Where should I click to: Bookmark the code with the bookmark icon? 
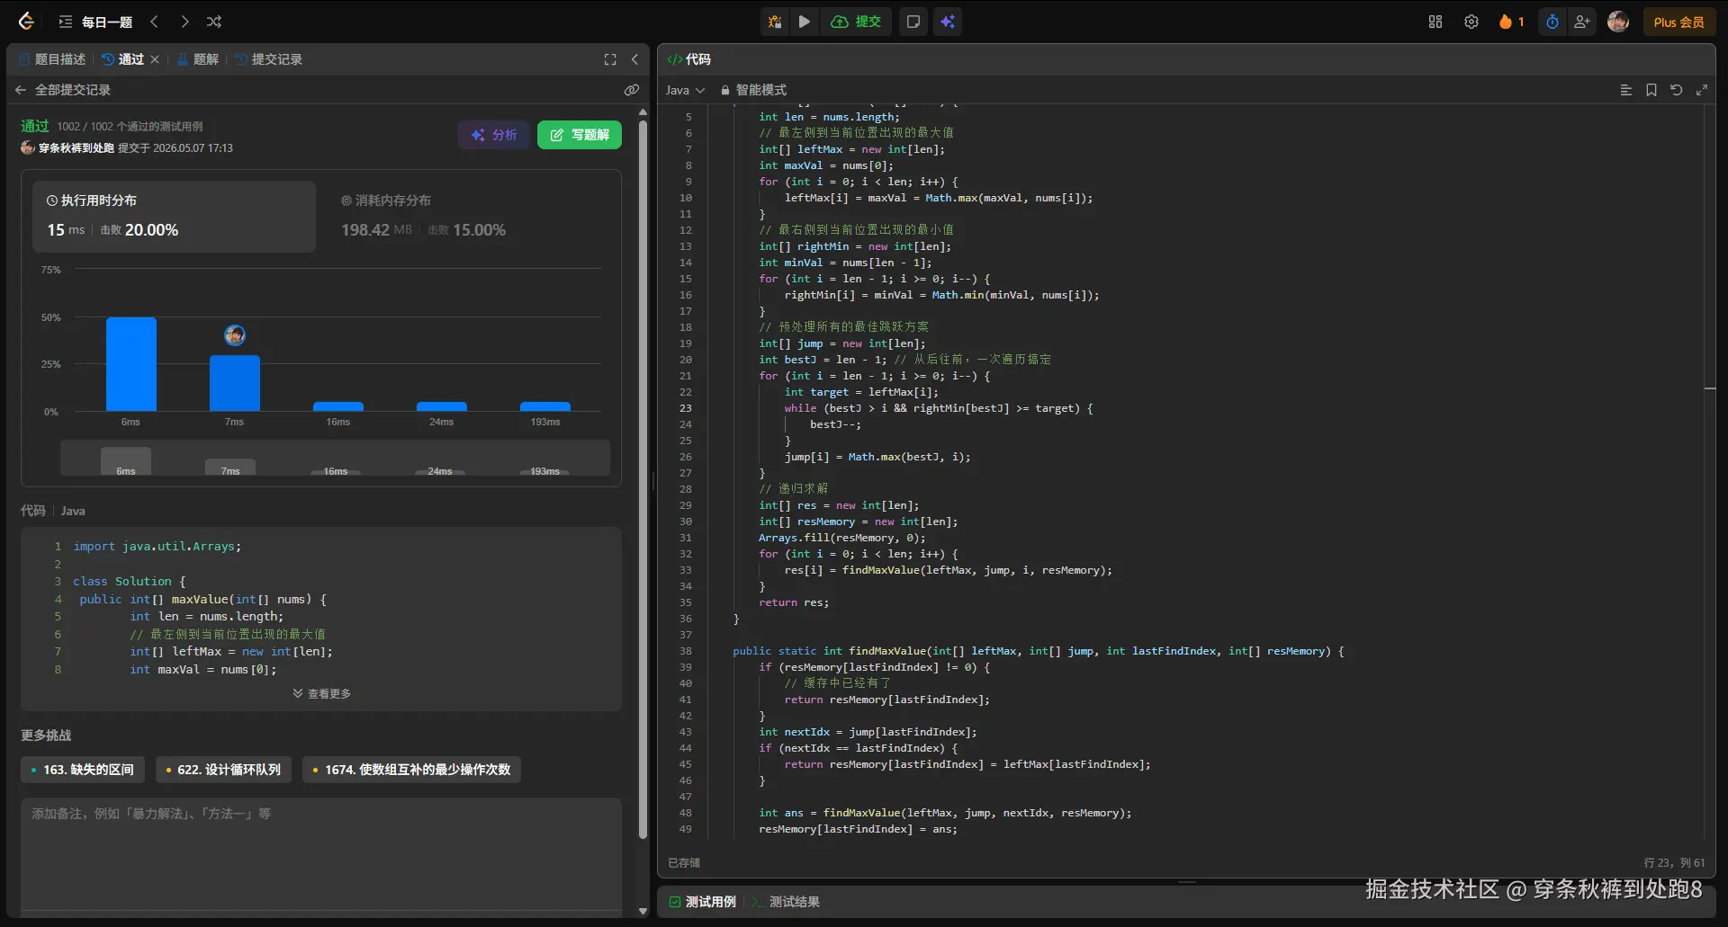click(1651, 90)
